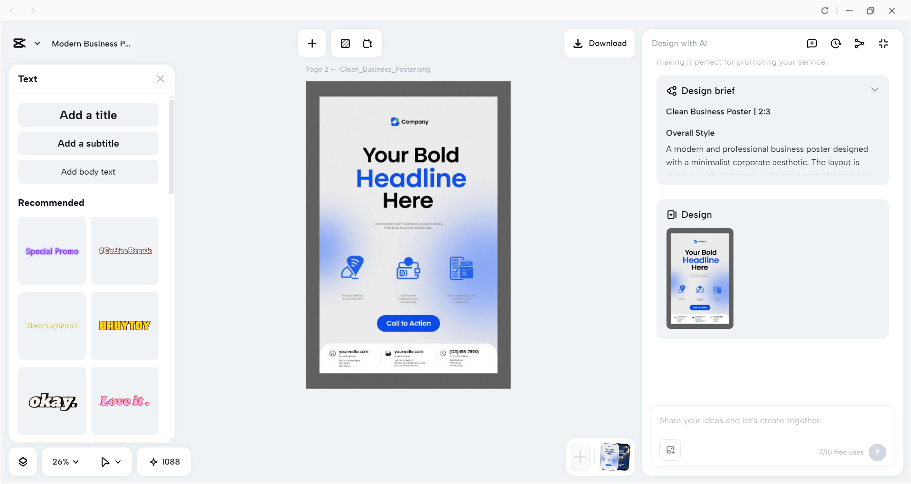Open the page thumbnails stack
The height and width of the screenshot is (484, 911).
click(615, 457)
